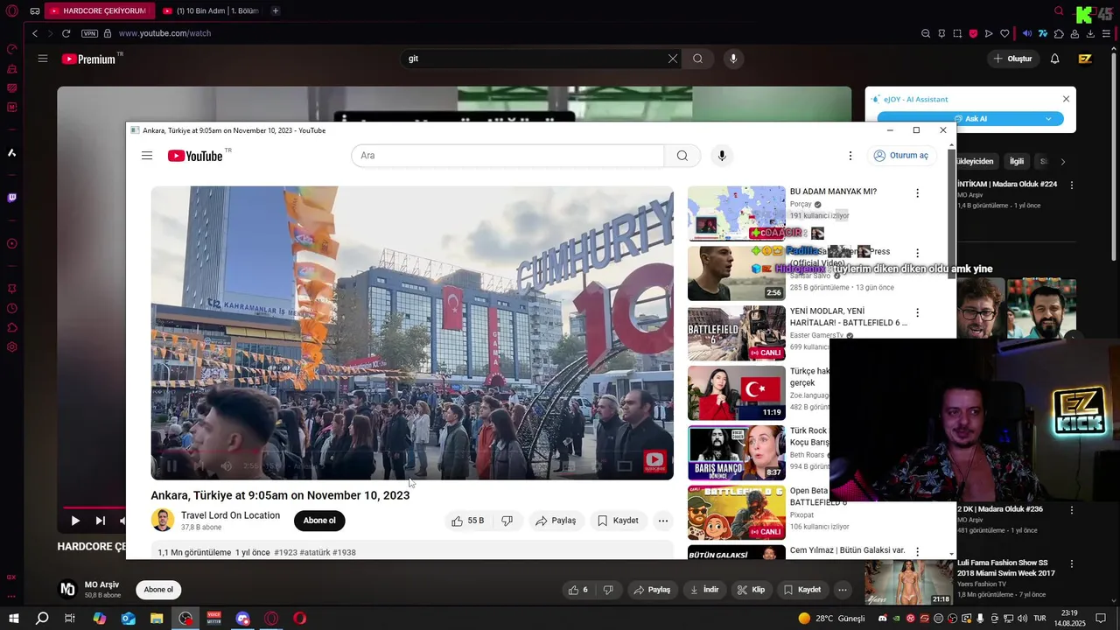Open a new browser tab with plus
Viewport: 1120px width, 630px height.
coord(276,11)
